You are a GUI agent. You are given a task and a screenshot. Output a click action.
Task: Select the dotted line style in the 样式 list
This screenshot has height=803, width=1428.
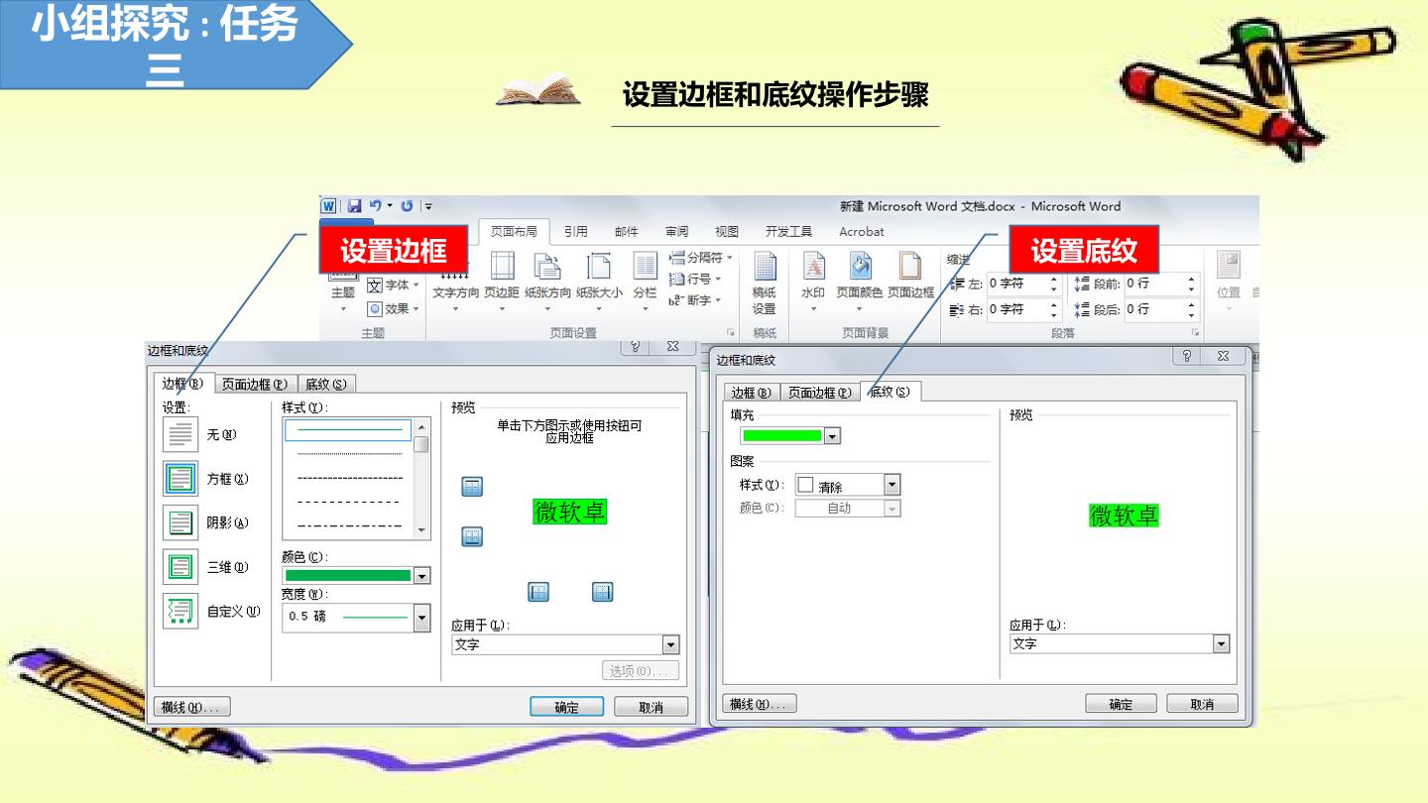[348, 454]
